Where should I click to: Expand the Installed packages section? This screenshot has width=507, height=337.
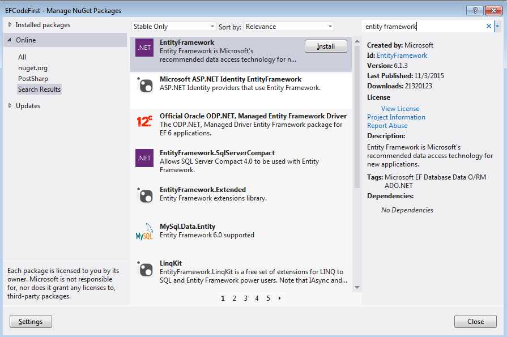(x=10, y=24)
